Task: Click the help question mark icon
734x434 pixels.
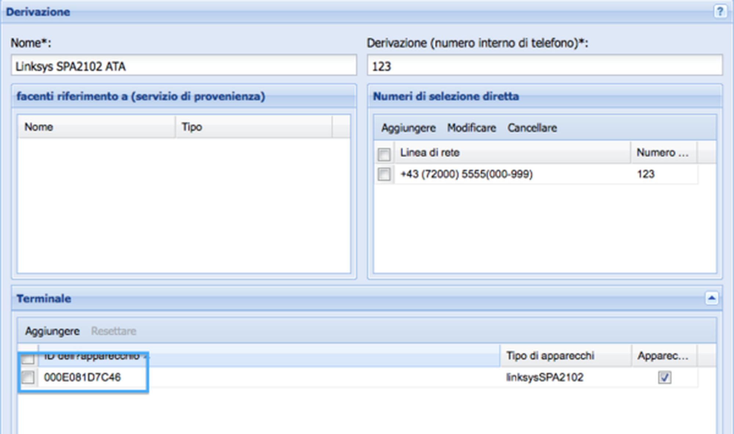Action: coord(720,12)
